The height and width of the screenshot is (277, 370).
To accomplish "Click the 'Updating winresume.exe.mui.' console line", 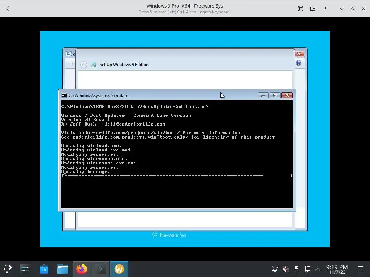I will 100,163.
